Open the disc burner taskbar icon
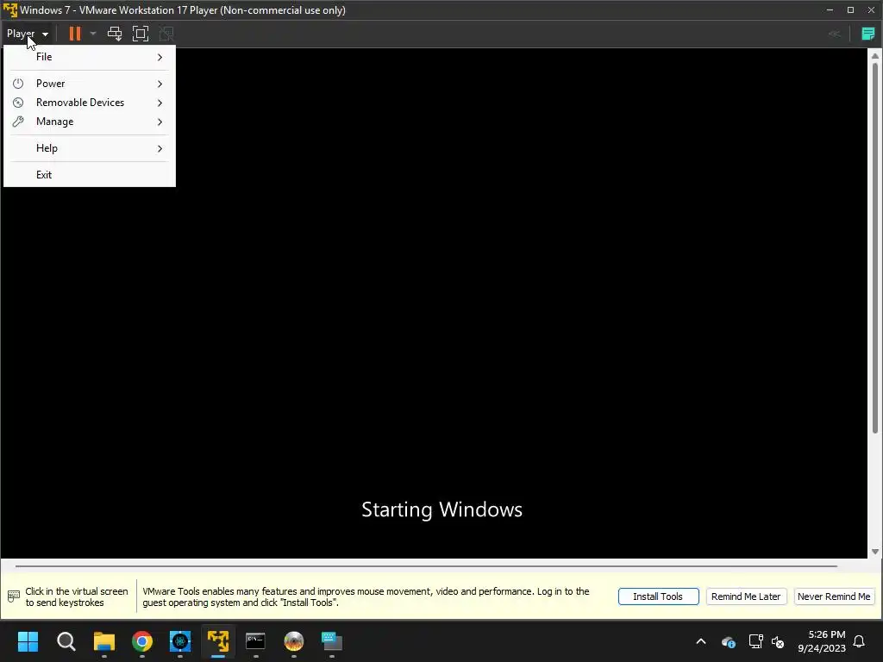Viewport: 883px width, 662px height. point(294,641)
